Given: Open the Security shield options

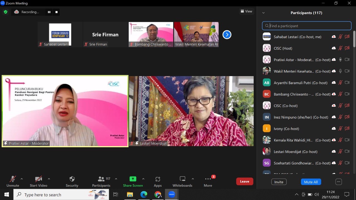Looking at the screenshot, I should pyautogui.click(x=72, y=181).
